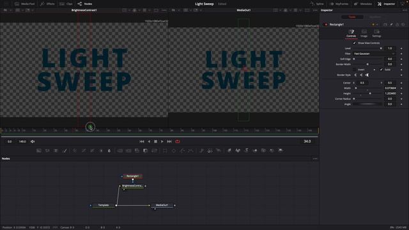The width and height of the screenshot is (409, 230).
Task: Click the Height slider handle
Action: [370, 93]
